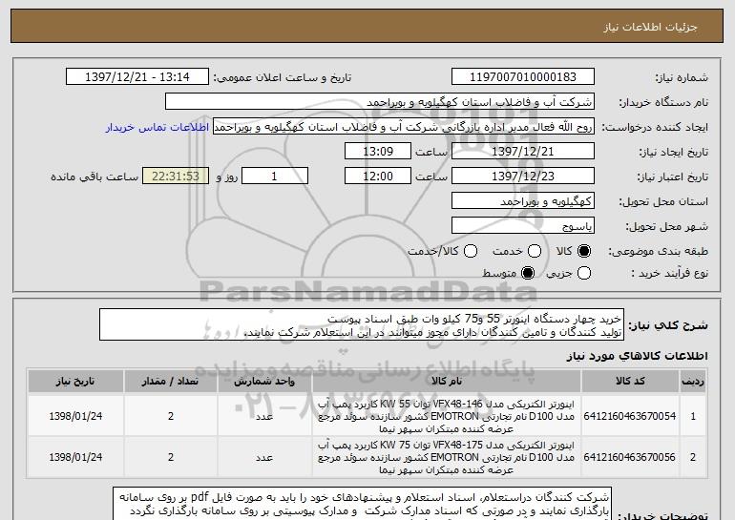Image resolution: width=735 pixels, height=520 pixels.
Task: Click delivery city field یاسوج
Action: point(523,226)
